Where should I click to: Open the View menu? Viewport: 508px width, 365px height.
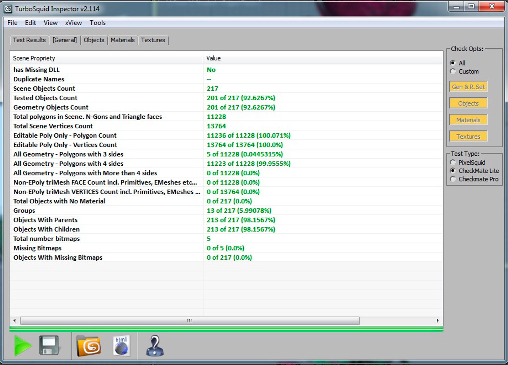(x=51, y=23)
